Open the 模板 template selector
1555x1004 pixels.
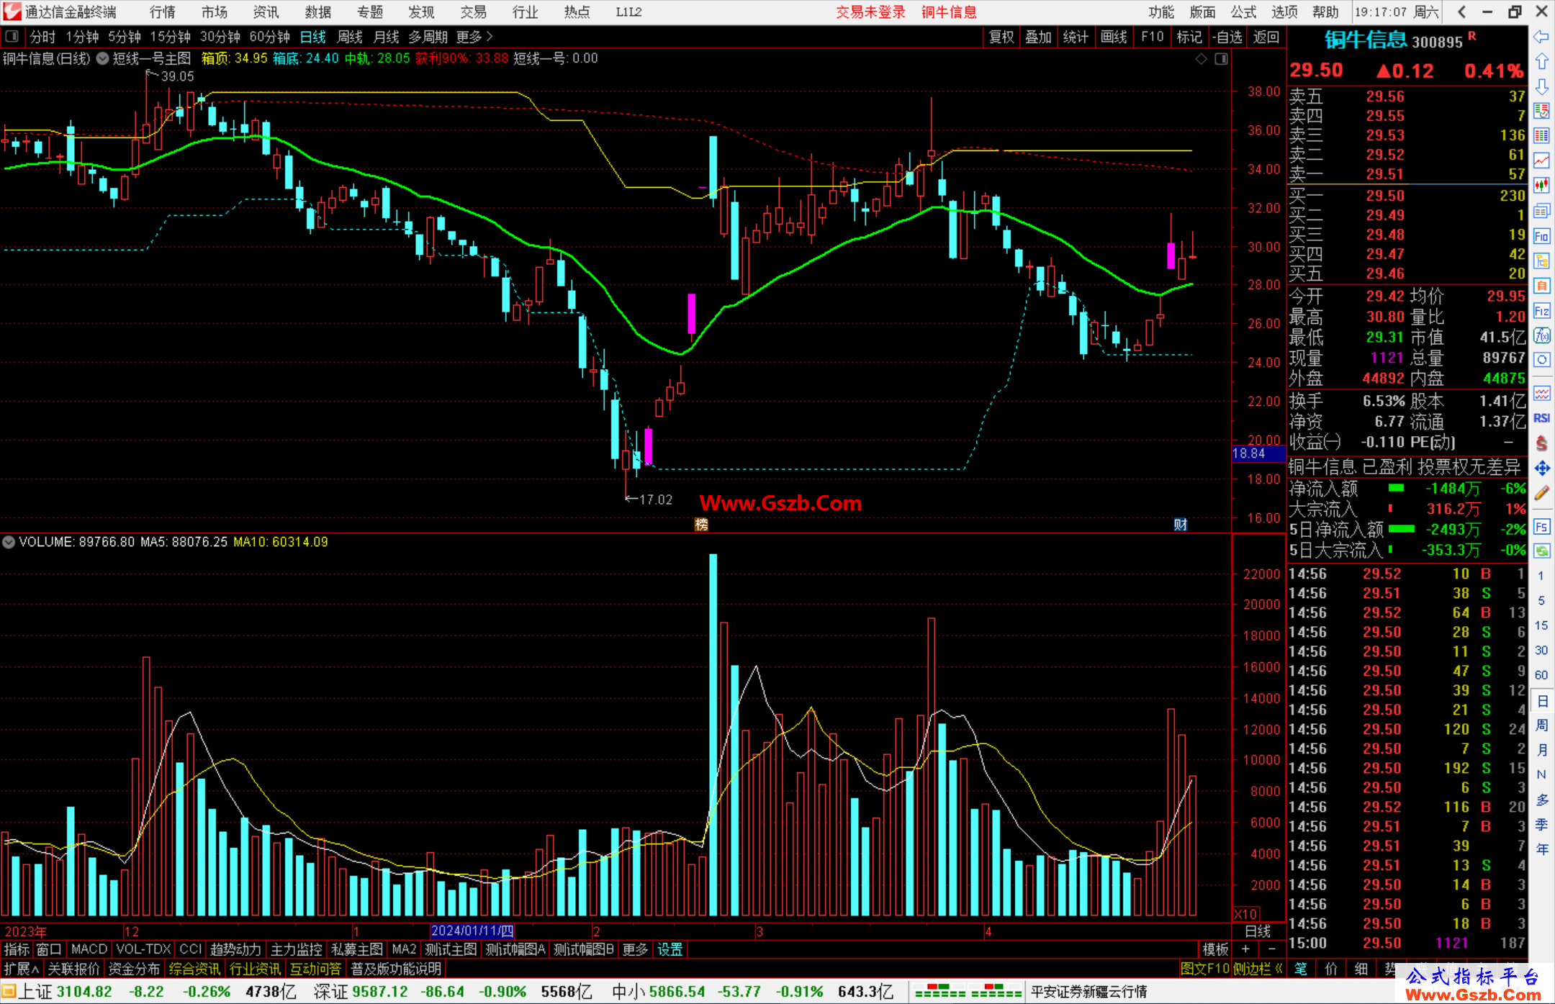pos(1215,949)
